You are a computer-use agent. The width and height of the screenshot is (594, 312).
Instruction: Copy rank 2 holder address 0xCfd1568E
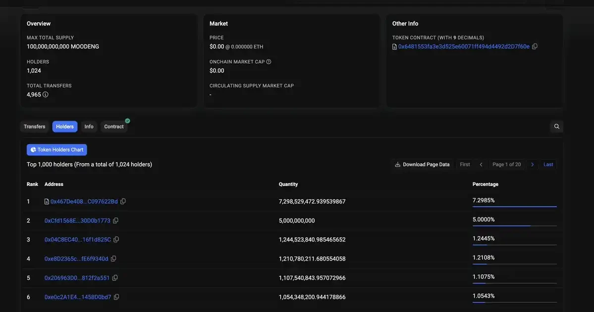[x=115, y=221]
